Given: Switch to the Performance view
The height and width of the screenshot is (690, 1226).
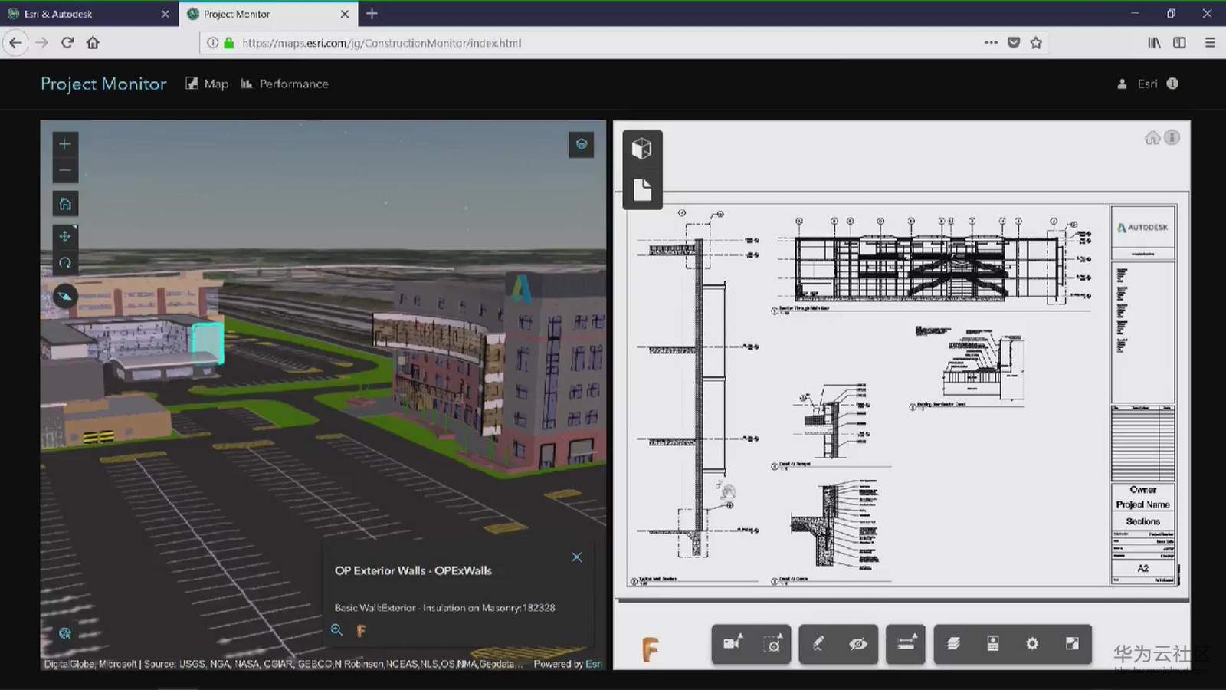Looking at the screenshot, I should (x=285, y=84).
